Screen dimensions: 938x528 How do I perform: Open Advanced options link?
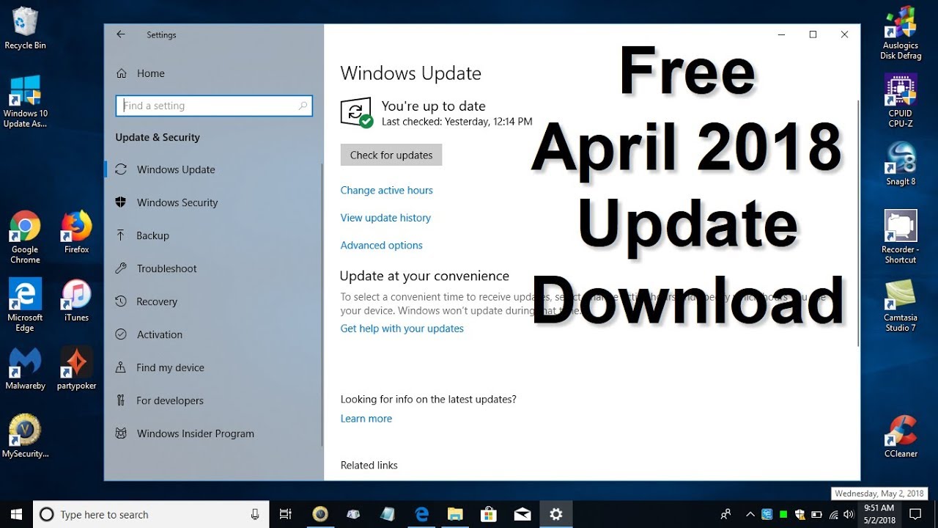381,245
